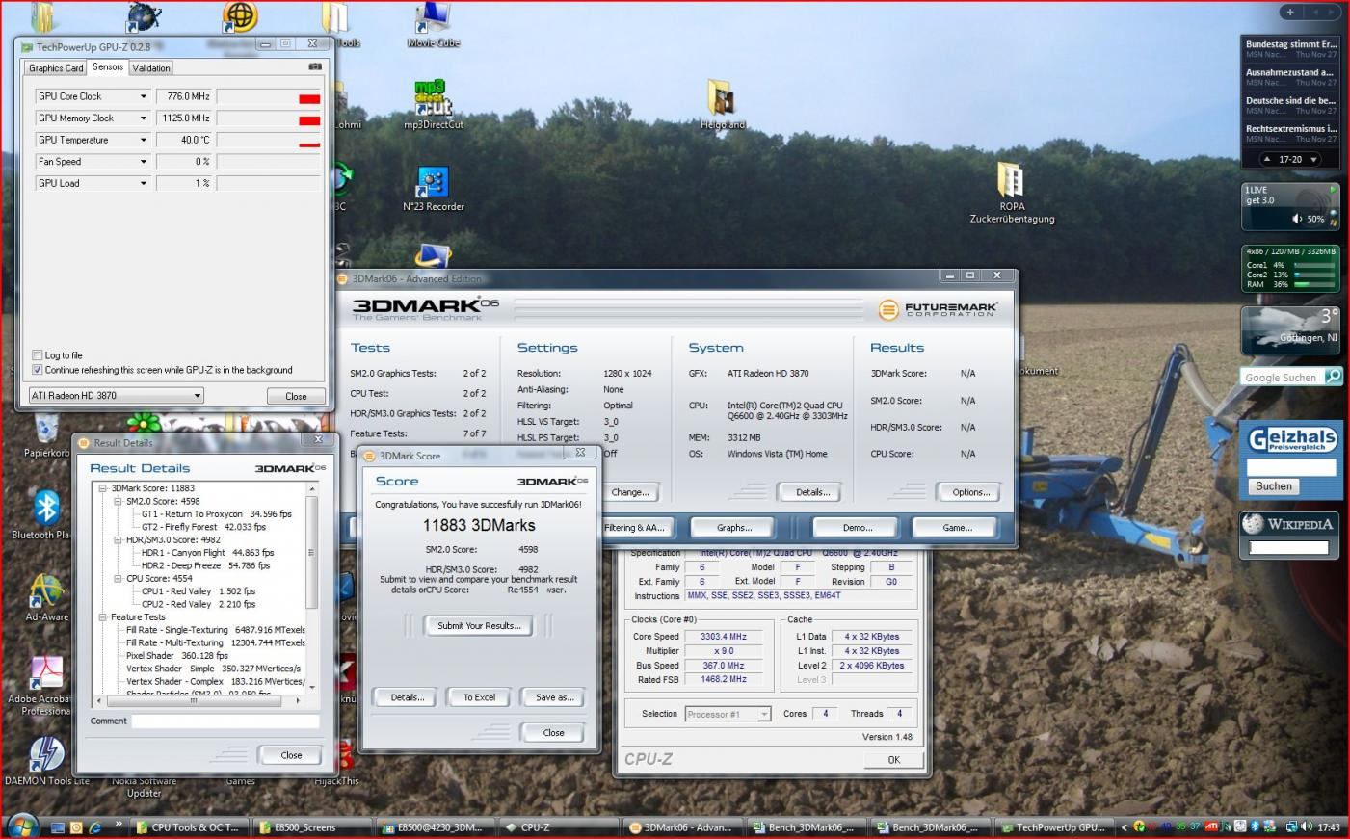Click the Wikipedia gadget search field

click(1288, 547)
